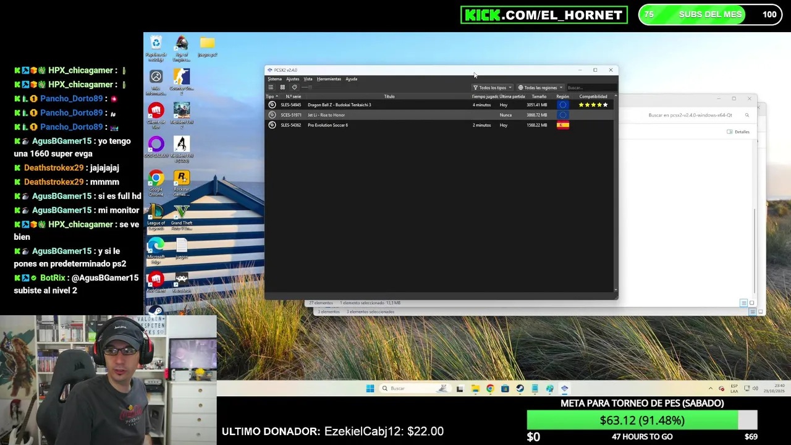Open Counter-Strike 2 desktop shortcut
Image resolution: width=791 pixels, height=445 pixels.
pos(181,82)
